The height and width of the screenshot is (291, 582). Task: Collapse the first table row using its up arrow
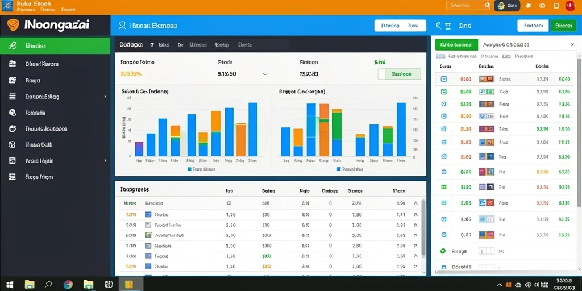pyautogui.click(x=415, y=203)
